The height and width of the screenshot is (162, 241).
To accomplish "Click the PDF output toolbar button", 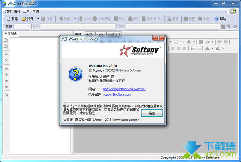I will tap(134, 19).
